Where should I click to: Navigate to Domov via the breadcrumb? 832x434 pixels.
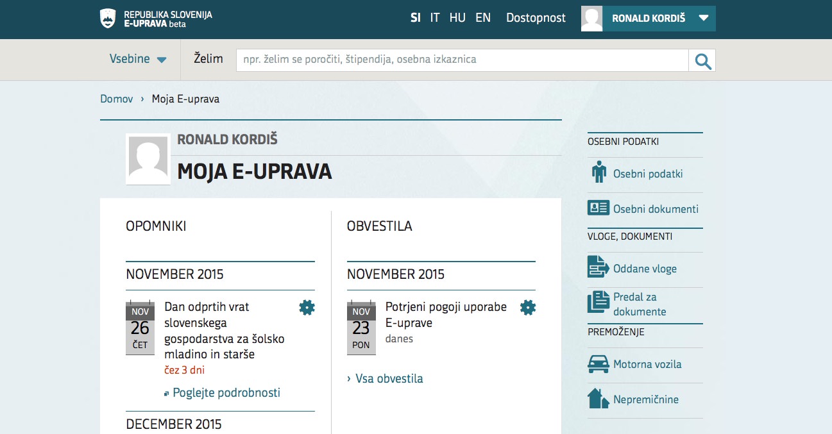[x=116, y=98]
